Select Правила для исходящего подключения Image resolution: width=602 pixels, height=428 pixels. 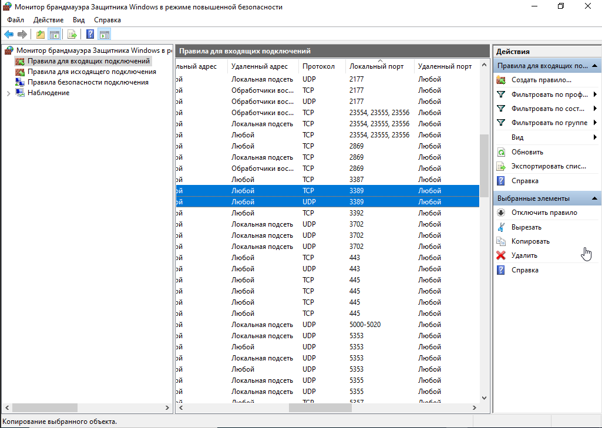click(x=92, y=72)
